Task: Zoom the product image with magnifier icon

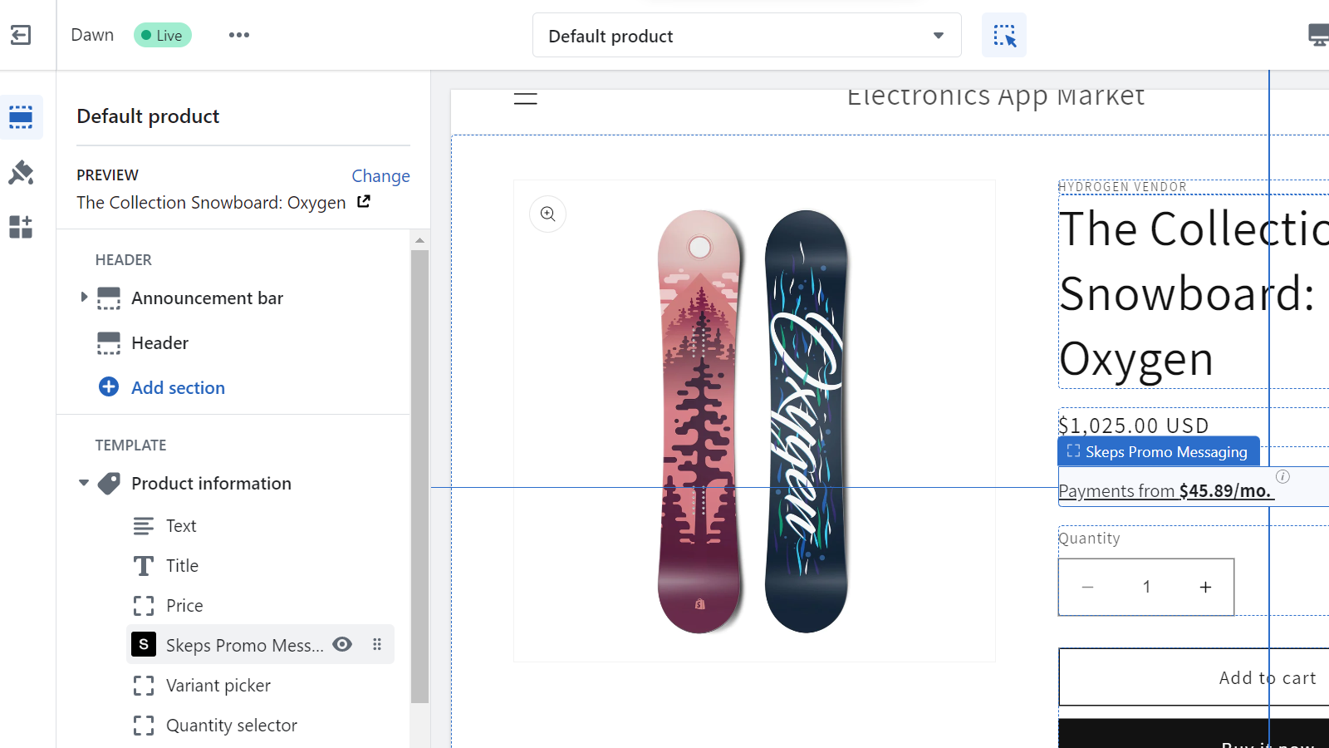Action: click(548, 214)
